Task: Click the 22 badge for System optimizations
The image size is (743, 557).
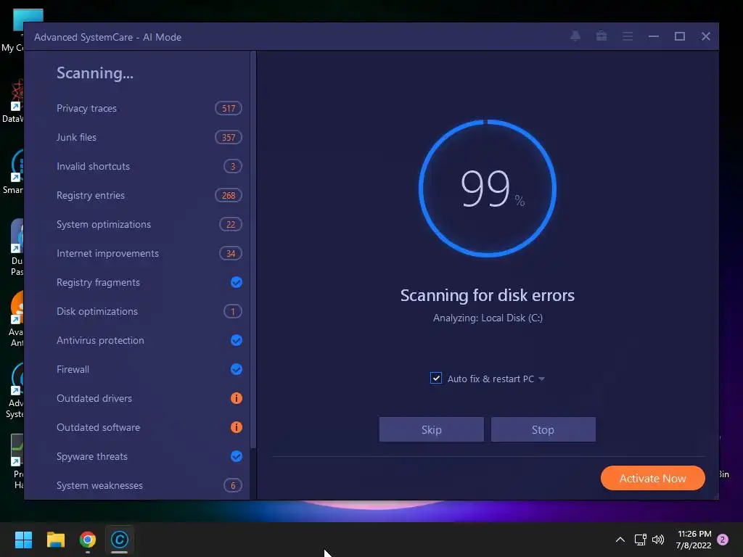Action: pyautogui.click(x=231, y=225)
